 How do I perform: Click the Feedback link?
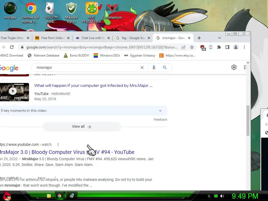[160, 119]
